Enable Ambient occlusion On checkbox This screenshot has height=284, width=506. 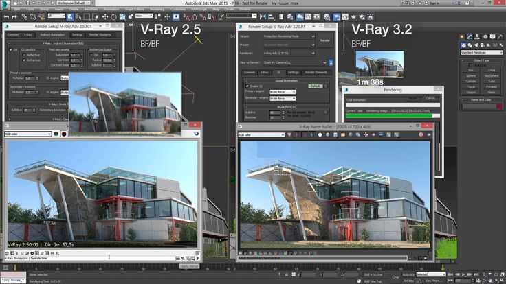click(91, 55)
